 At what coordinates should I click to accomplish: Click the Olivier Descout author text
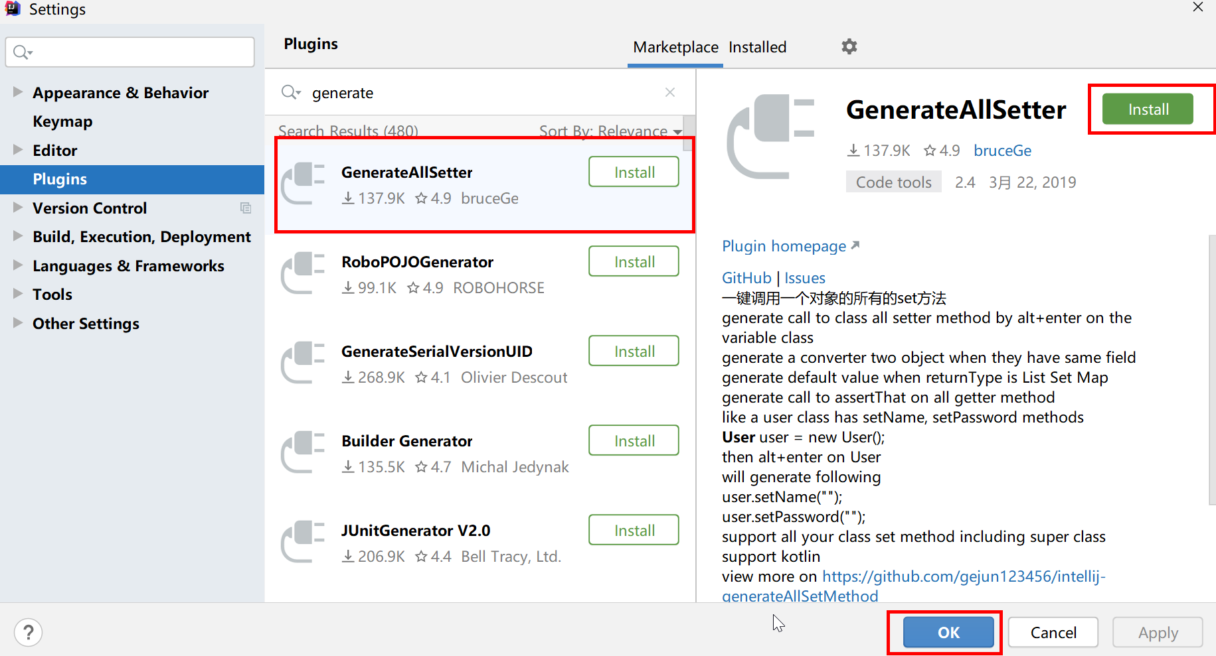pos(514,377)
